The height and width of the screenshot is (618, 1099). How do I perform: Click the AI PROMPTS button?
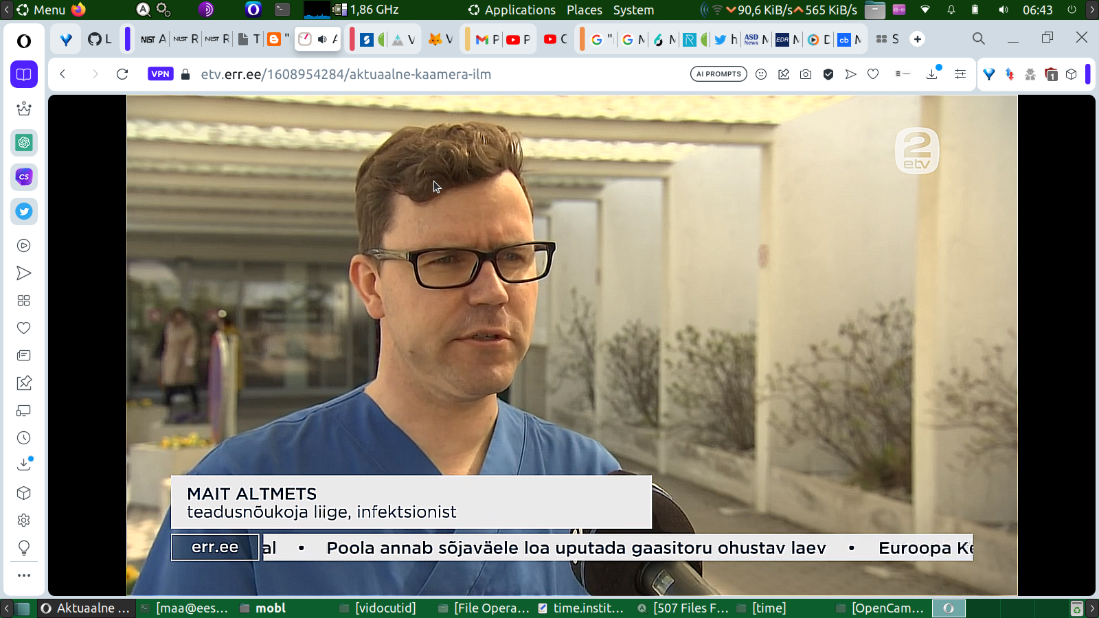[718, 74]
